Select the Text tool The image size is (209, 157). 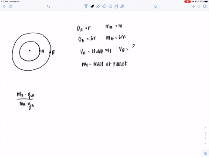86,7
